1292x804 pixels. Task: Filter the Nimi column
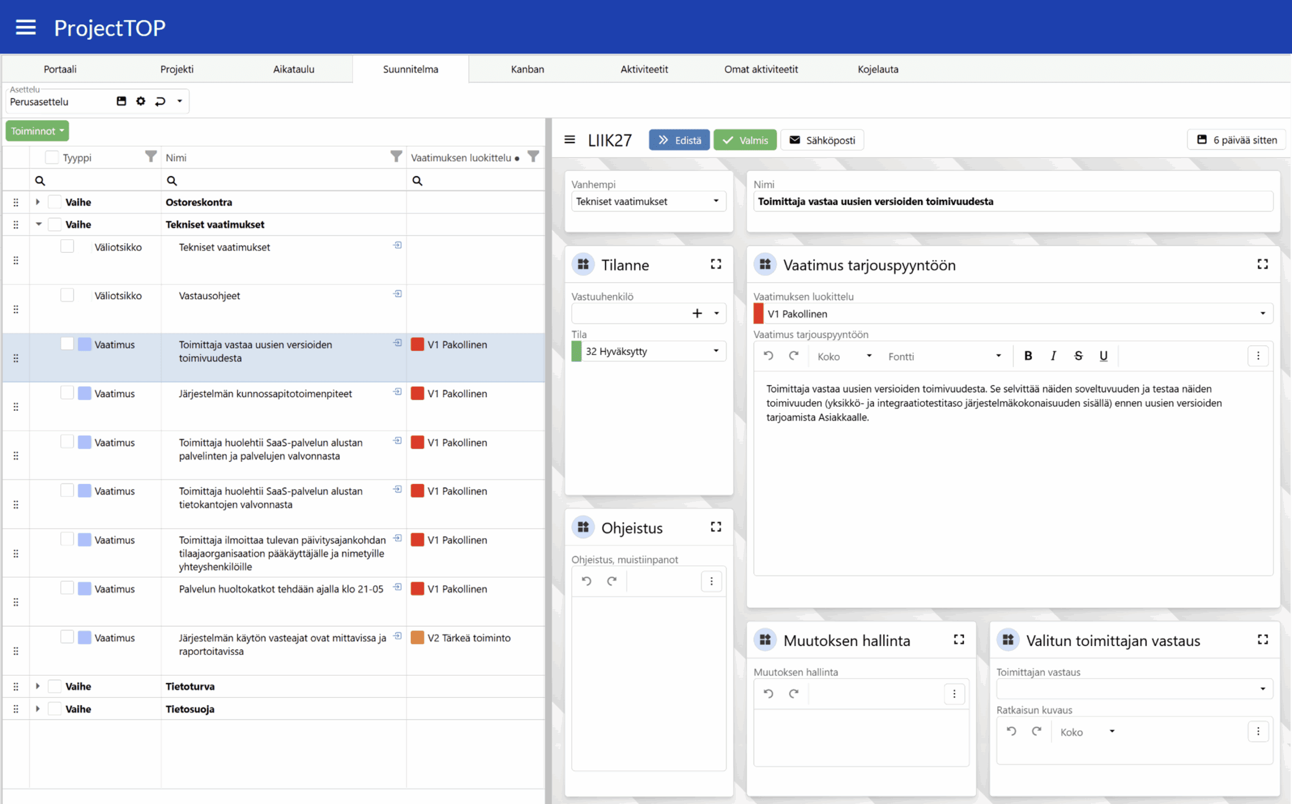[x=396, y=156]
